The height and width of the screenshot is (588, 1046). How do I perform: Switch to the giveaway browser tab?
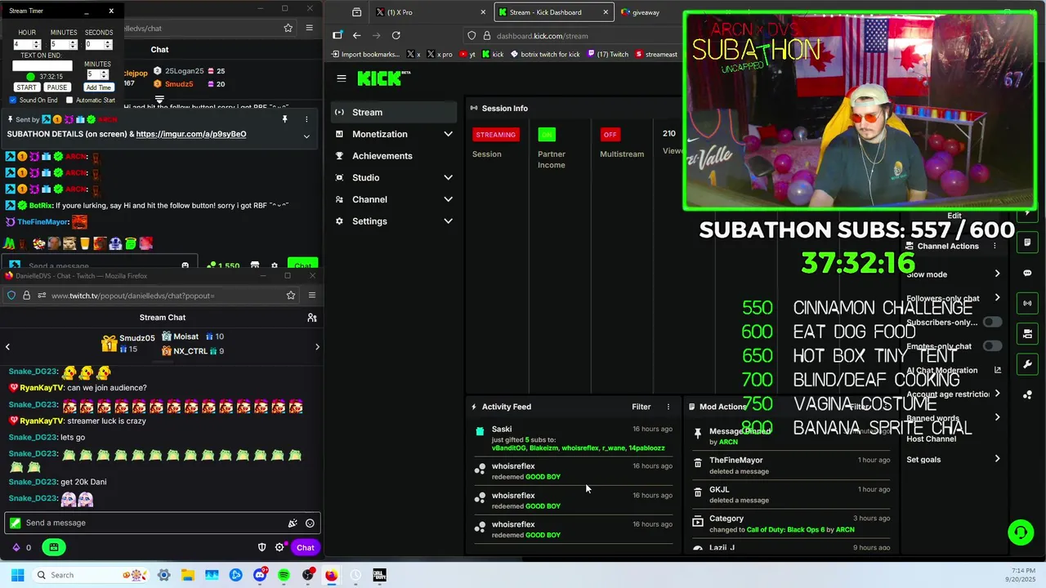coord(647,12)
